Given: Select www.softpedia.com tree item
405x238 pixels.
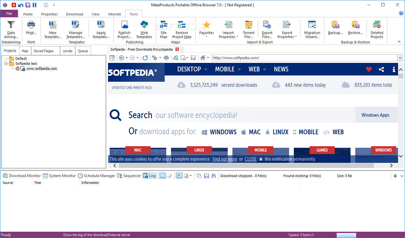Looking at the screenshot, I should tap(42, 69).
